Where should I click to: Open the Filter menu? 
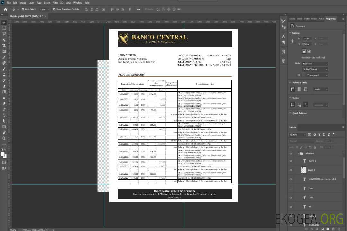(55, 3)
